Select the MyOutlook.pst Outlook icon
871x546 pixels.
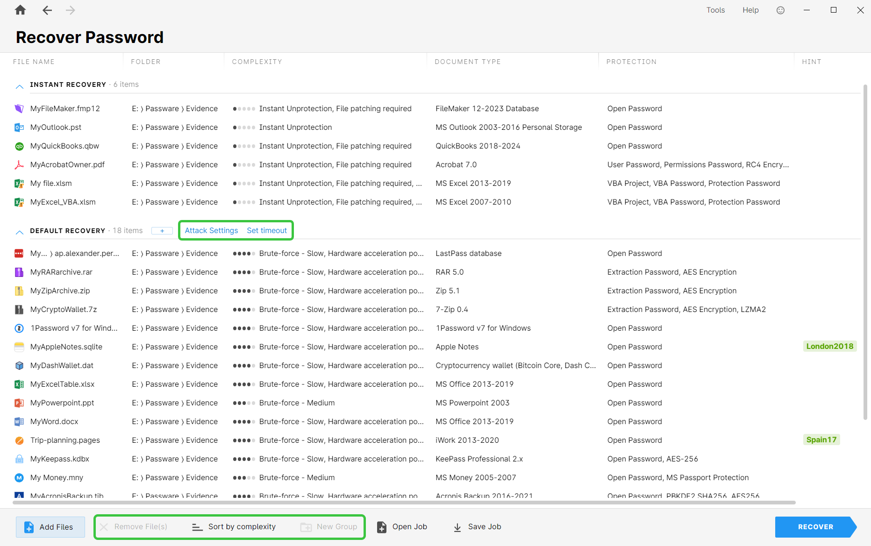pyautogui.click(x=19, y=127)
